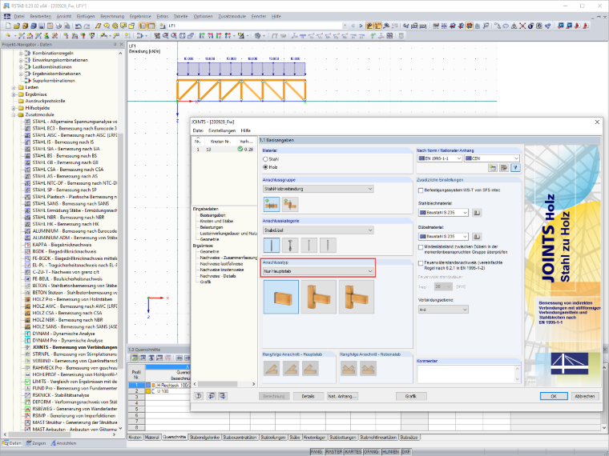Viewport: 609px width, 456px height.
Task: Open Stahlblechmaterial Baustahl S 235 dropdown
Action: [443, 213]
